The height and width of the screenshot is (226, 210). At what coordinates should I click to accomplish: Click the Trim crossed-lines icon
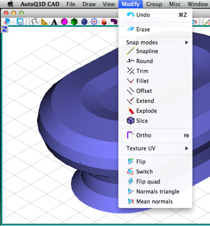(131, 71)
